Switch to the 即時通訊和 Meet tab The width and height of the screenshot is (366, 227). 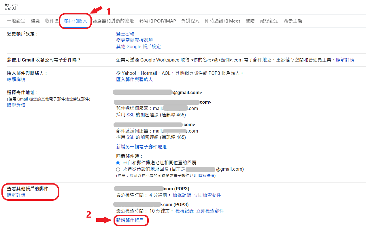pyautogui.click(x=222, y=21)
